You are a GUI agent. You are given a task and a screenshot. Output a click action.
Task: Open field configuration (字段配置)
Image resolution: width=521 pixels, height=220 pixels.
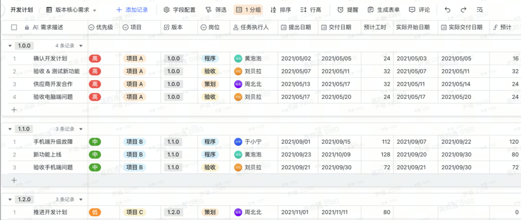click(x=180, y=10)
